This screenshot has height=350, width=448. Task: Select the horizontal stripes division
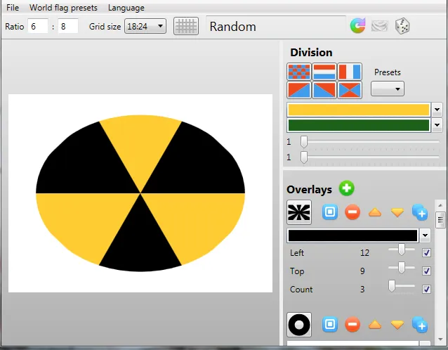pos(324,72)
